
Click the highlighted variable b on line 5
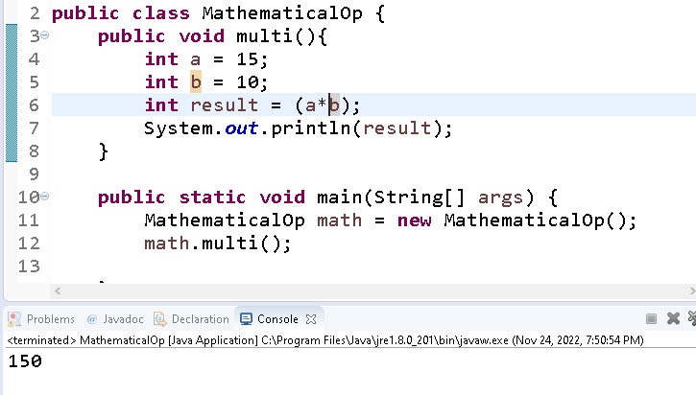[x=196, y=82]
